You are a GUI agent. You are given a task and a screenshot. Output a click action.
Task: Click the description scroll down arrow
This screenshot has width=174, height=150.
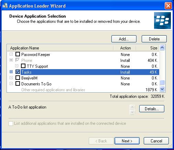132,112
